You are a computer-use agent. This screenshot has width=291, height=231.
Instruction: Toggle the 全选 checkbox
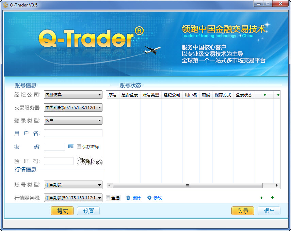coord(108,198)
